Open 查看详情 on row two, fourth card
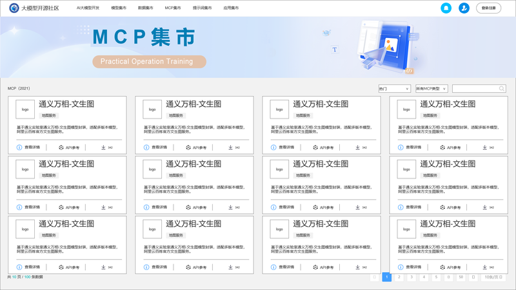Viewport: 516px width, 290px height. click(413, 207)
